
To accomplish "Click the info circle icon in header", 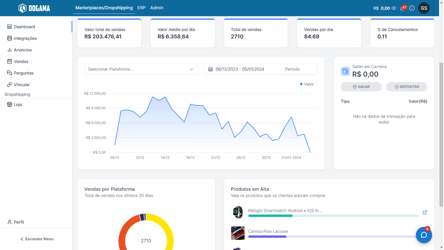I will 412,8.
